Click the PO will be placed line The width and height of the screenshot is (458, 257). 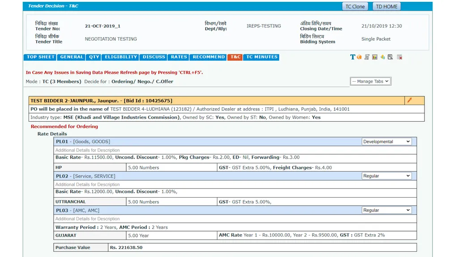click(227, 109)
